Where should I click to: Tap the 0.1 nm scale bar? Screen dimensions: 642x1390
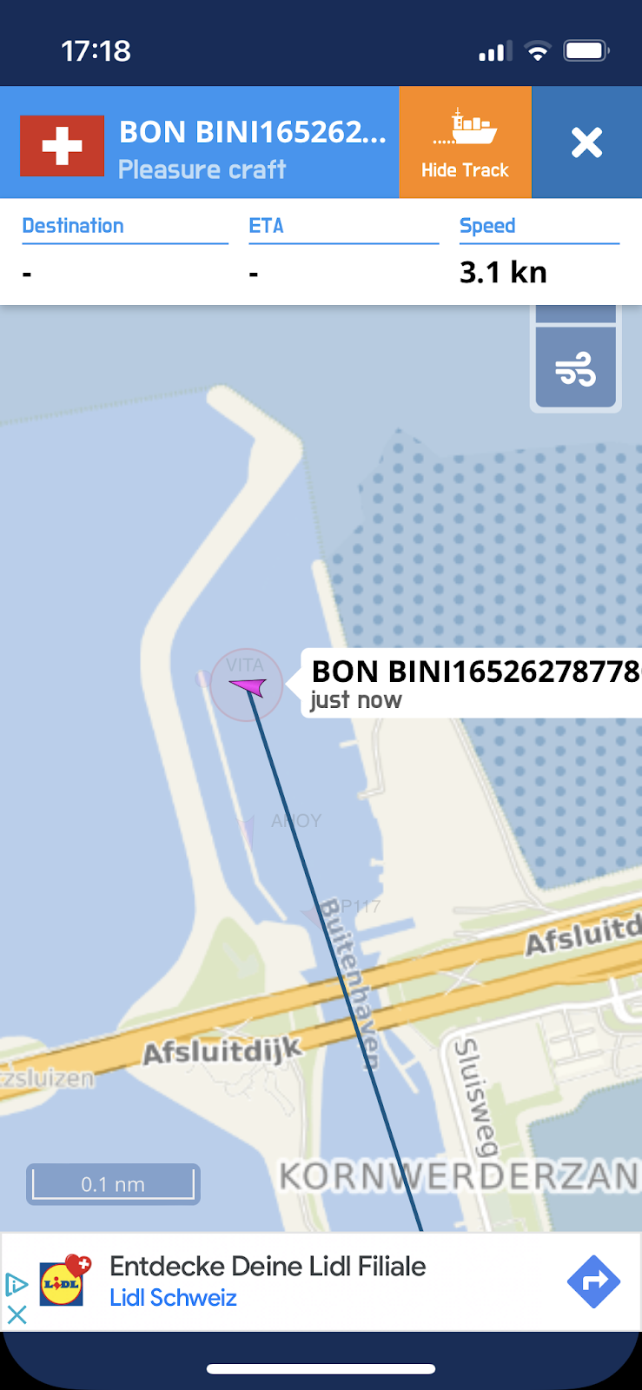pyautogui.click(x=113, y=1184)
